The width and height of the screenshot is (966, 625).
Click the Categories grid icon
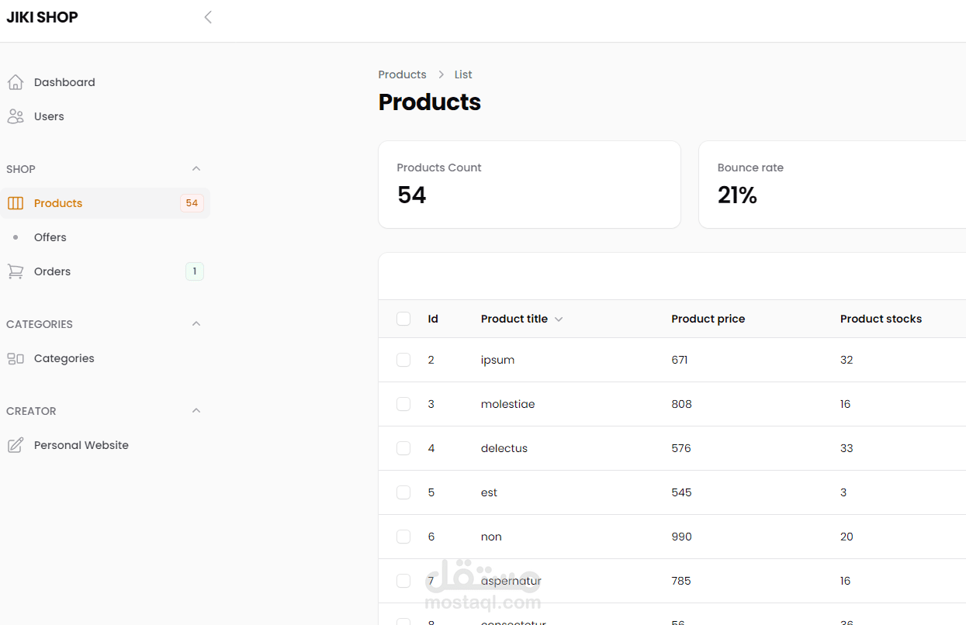coord(15,358)
